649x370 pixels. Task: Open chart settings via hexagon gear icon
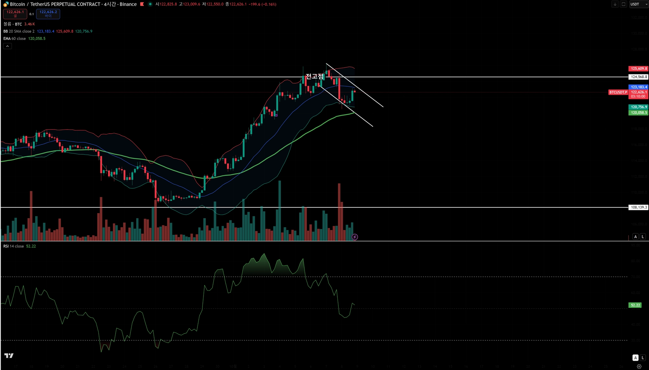tap(639, 366)
